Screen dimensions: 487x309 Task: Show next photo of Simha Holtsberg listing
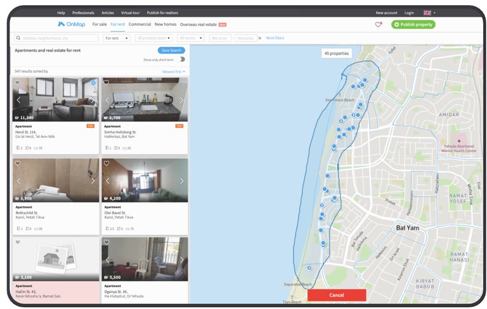(x=182, y=100)
